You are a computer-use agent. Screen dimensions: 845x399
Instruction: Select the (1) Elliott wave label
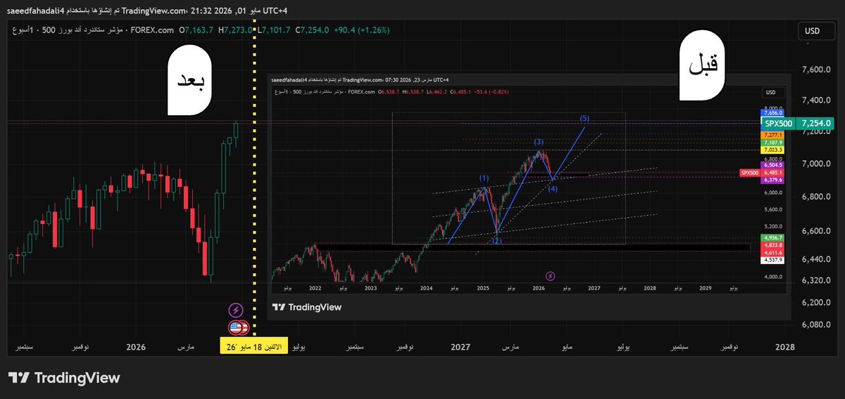coord(484,178)
